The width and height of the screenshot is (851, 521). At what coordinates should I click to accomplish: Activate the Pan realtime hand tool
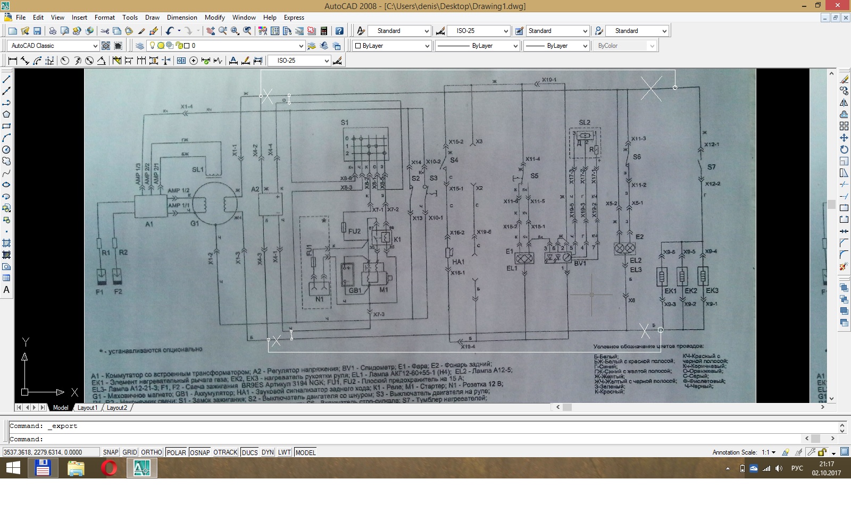(211, 31)
